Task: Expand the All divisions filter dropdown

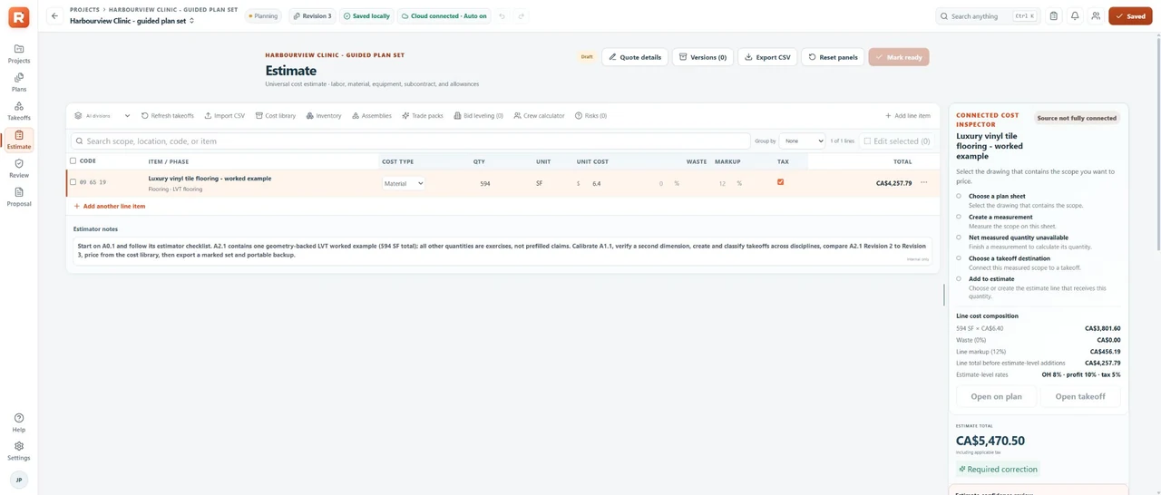Action: click(102, 116)
